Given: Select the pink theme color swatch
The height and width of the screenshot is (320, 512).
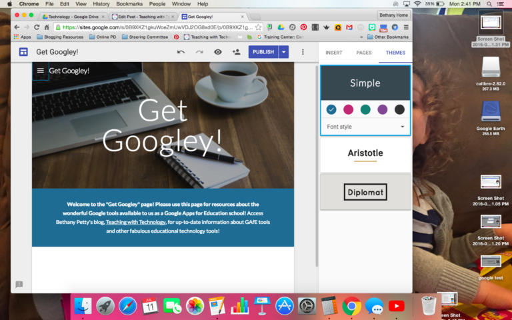Looking at the screenshot, I should 349,109.
